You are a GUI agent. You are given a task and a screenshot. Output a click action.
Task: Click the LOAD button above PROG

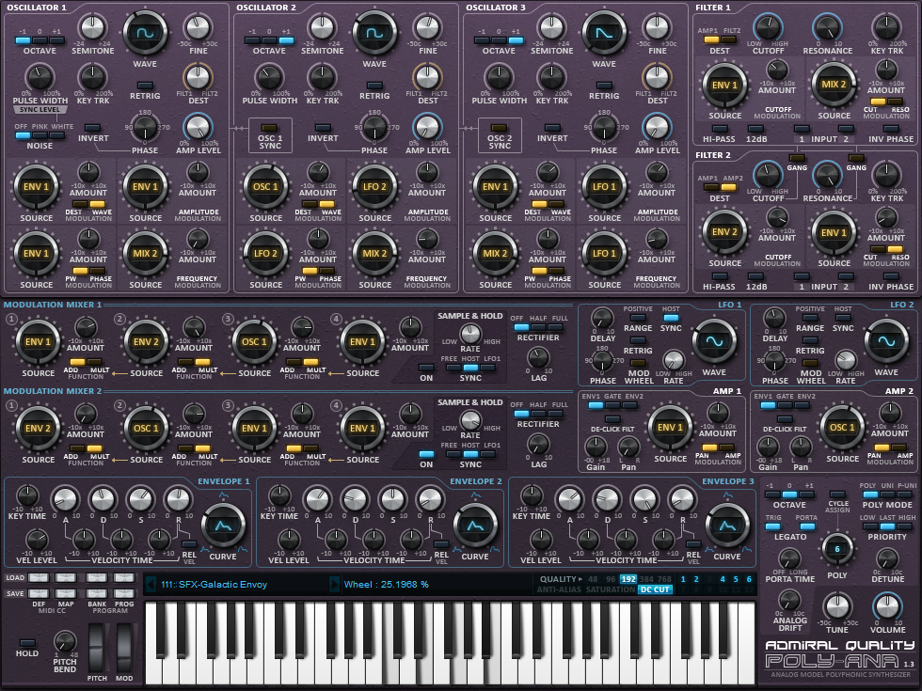124,577
